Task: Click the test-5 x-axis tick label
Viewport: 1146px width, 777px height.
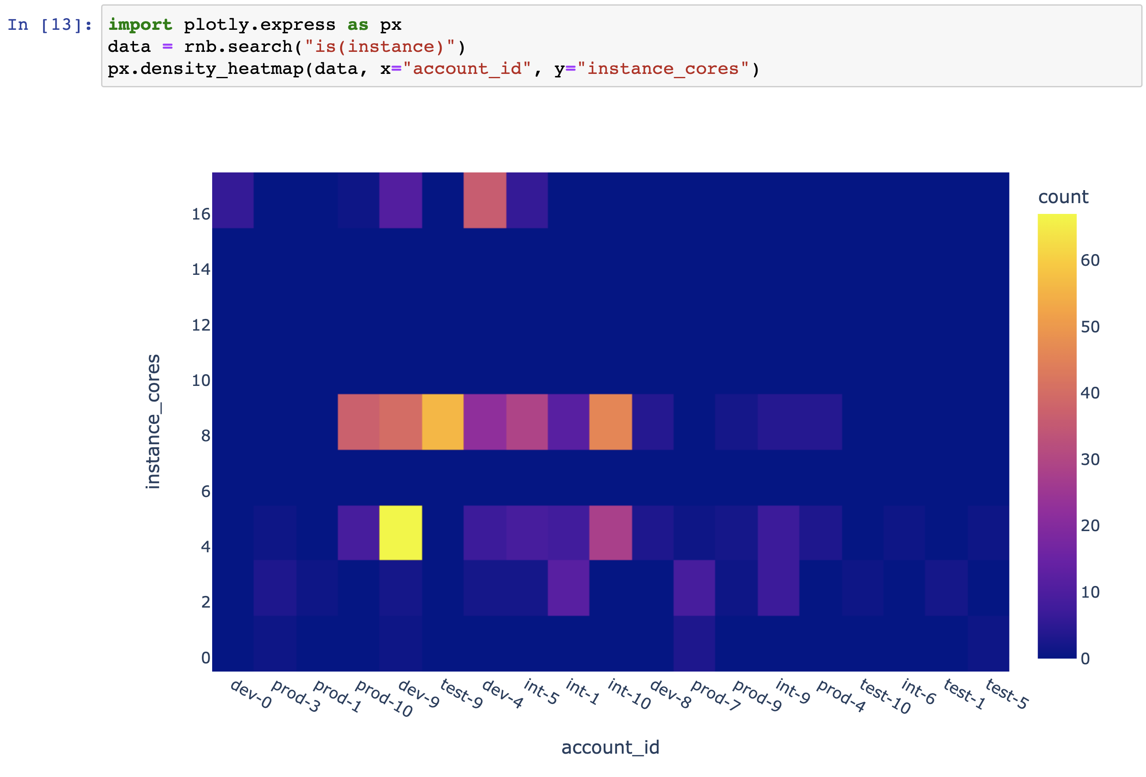Action: (x=1006, y=694)
